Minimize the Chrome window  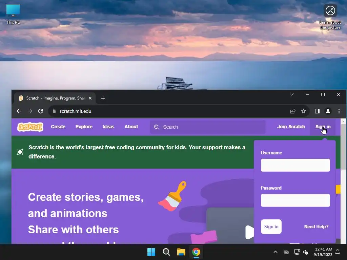pyautogui.click(x=307, y=94)
